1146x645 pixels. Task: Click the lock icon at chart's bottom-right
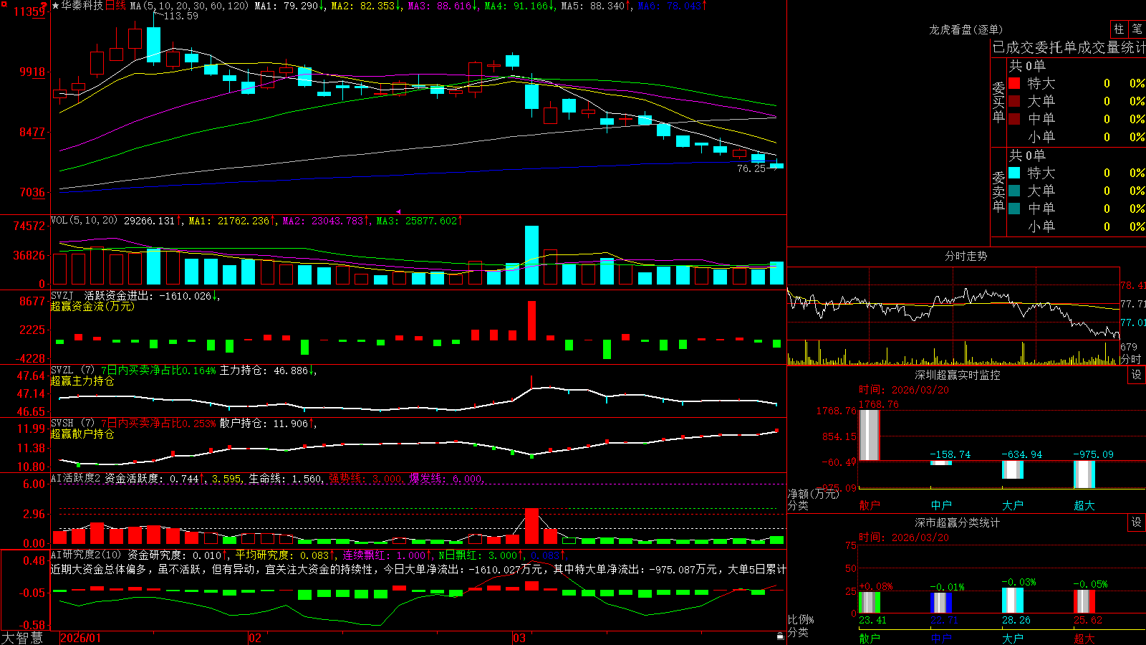[x=781, y=636]
